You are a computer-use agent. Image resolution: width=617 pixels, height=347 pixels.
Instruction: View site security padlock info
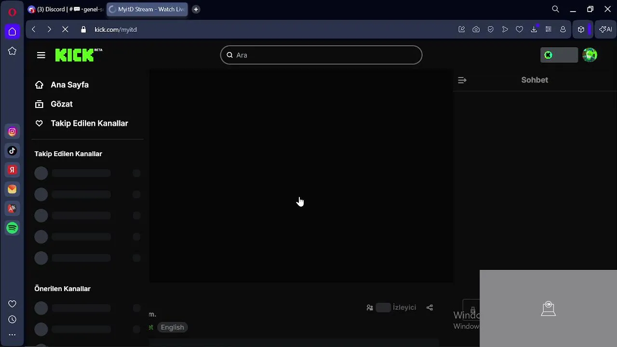pos(83,29)
